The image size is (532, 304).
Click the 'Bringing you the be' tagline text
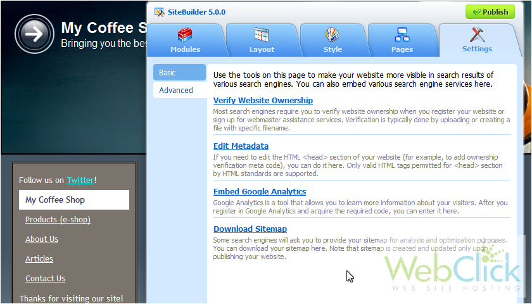[104, 44]
